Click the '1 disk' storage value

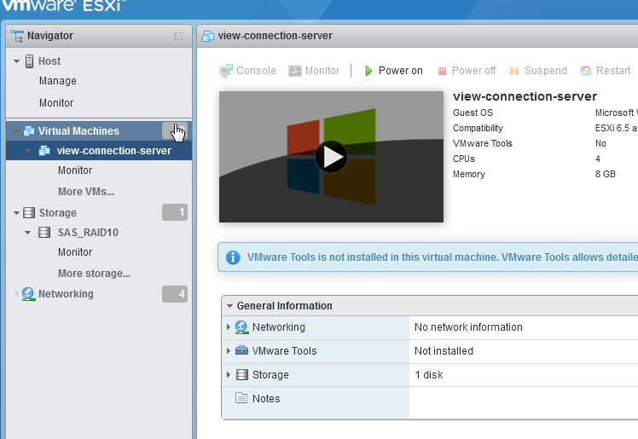[429, 375]
